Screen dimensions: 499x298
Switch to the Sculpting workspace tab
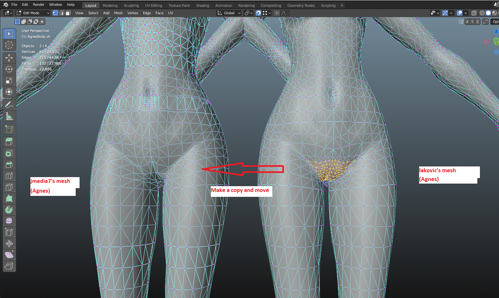[x=131, y=5]
